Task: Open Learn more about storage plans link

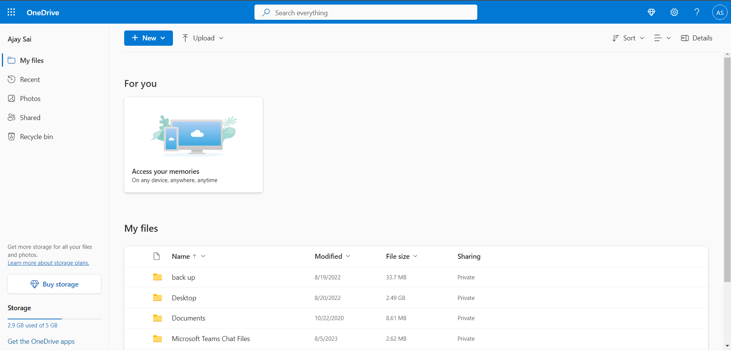Action: (48, 263)
